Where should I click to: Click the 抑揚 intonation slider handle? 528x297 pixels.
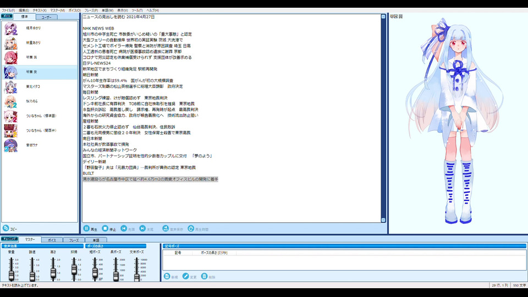click(x=74, y=269)
